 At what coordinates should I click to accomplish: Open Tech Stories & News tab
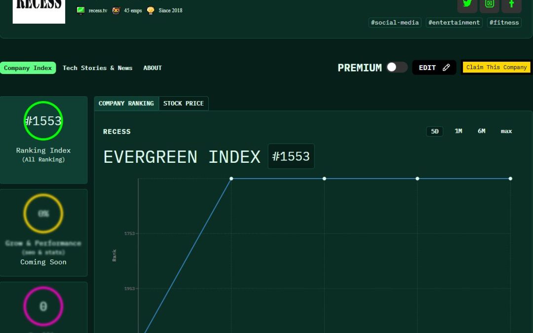98,68
